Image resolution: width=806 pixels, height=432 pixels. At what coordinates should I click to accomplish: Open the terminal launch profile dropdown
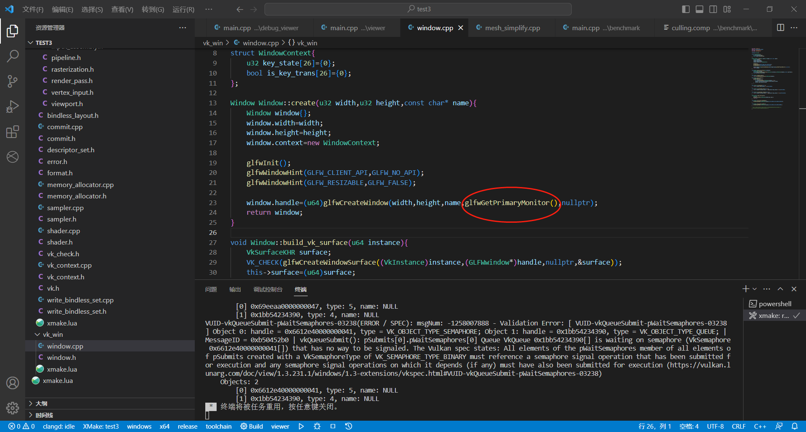[754, 289]
